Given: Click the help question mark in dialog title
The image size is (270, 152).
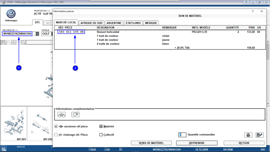Looking at the screenshot, I should 253,11.
